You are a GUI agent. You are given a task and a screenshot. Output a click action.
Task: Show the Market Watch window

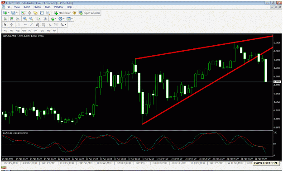point(23,13)
